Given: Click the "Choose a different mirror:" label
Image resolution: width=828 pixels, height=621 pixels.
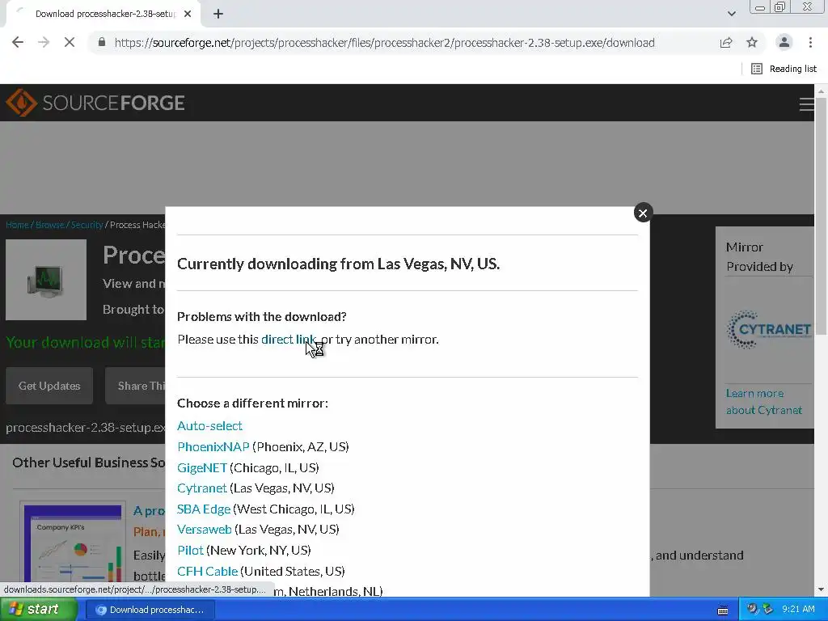Looking at the screenshot, I should (252, 403).
